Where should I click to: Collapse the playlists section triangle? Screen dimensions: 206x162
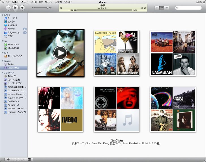coord(3,73)
